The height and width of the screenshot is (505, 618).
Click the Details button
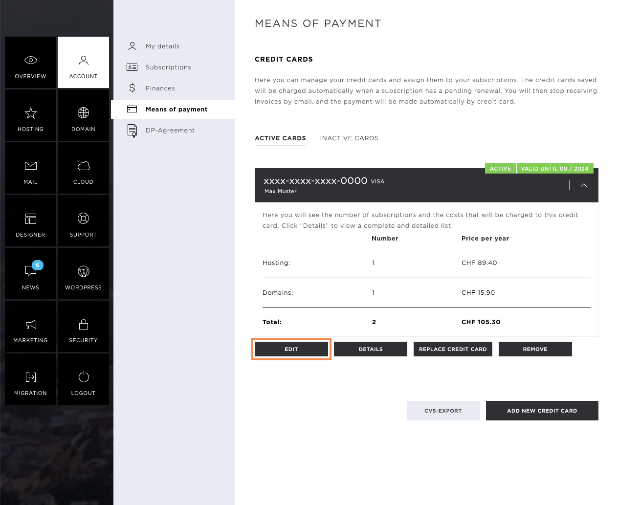[371, 349]
